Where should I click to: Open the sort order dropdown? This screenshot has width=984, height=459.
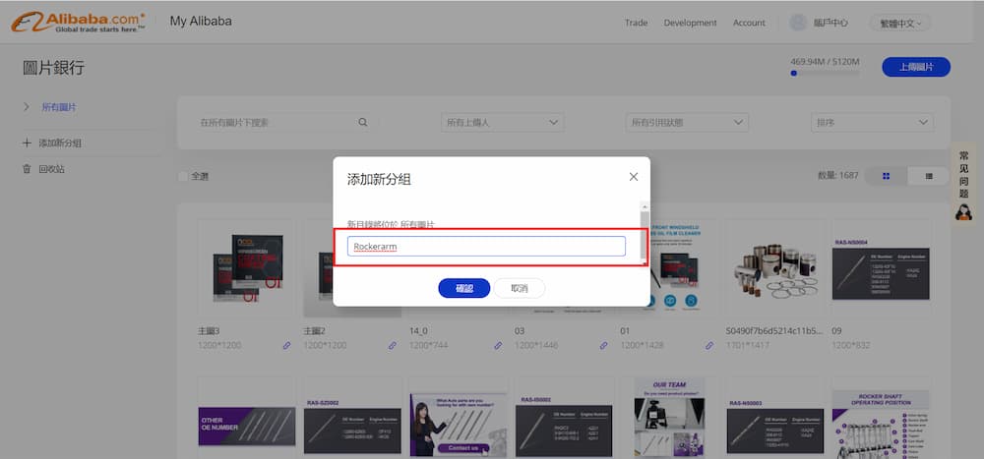(x=871, y=122)
